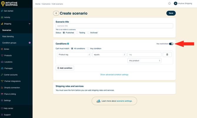Screen dimensions: 197x118
Task: Click the Intuitive Shipping logo
Action: [9, 4]
